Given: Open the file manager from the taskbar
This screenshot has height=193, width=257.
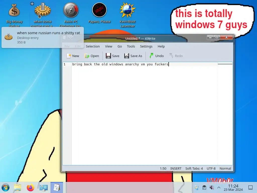Looking at the screenshot, I should coord(18,187).
